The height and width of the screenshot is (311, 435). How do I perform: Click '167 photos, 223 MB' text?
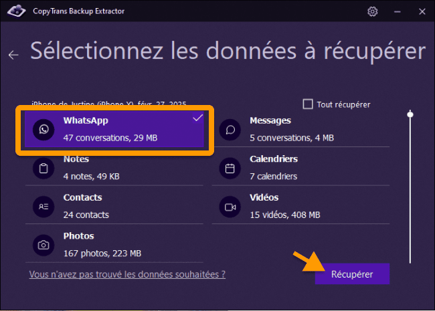pyautogui.click(x=102, y=253)
